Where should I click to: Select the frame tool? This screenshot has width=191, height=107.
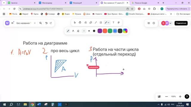(101, 23)
